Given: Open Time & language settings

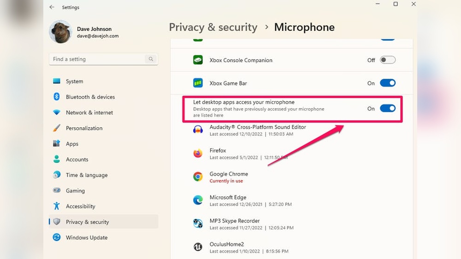Looking at the screenshot, I should [x=103, y=175].
